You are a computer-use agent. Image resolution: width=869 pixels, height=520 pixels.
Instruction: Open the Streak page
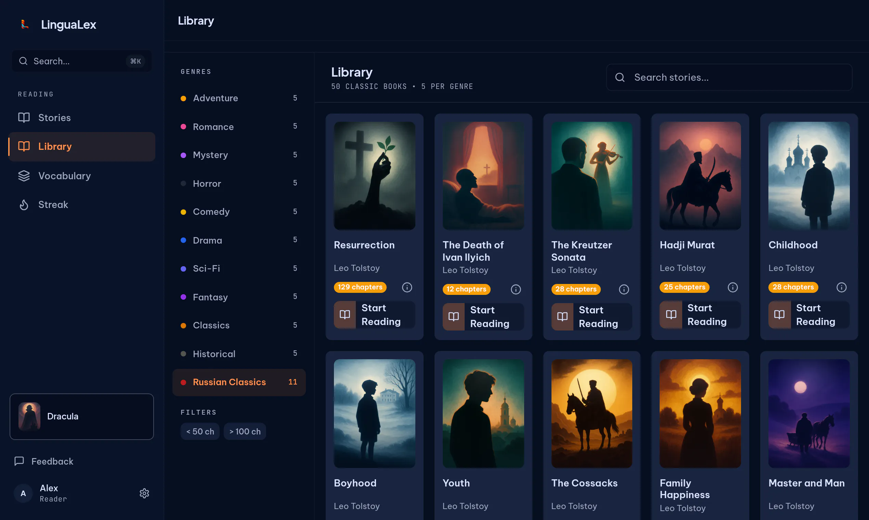pos(82,205)
